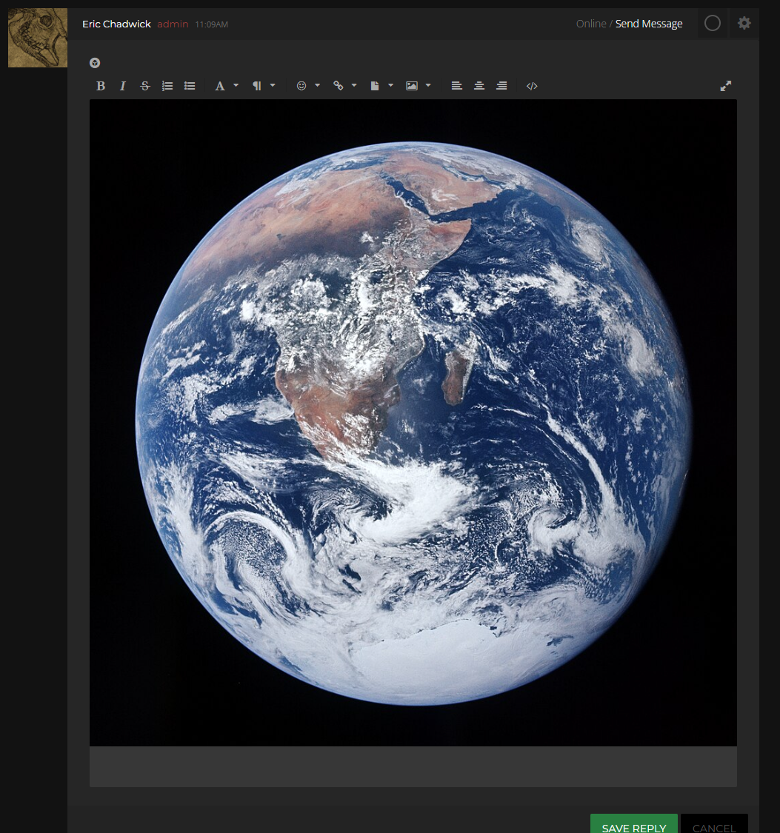Open post settings gear menu
780x833 pixels.
pos(744,23)
